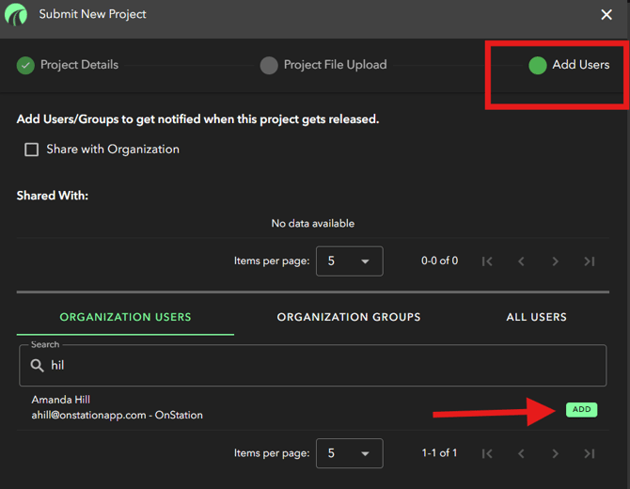This screenshot has width=630, height=489.
Task: Click the Add Users green step circle
Action: (537, 65)
